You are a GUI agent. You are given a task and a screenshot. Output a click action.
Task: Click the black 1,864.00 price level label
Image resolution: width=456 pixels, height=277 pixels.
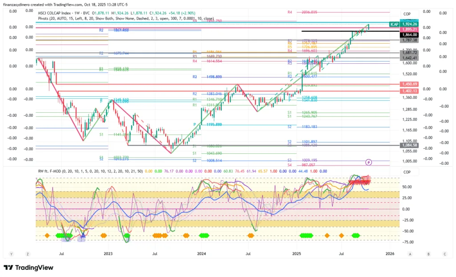pyautogui.click(x=409, y=34)
